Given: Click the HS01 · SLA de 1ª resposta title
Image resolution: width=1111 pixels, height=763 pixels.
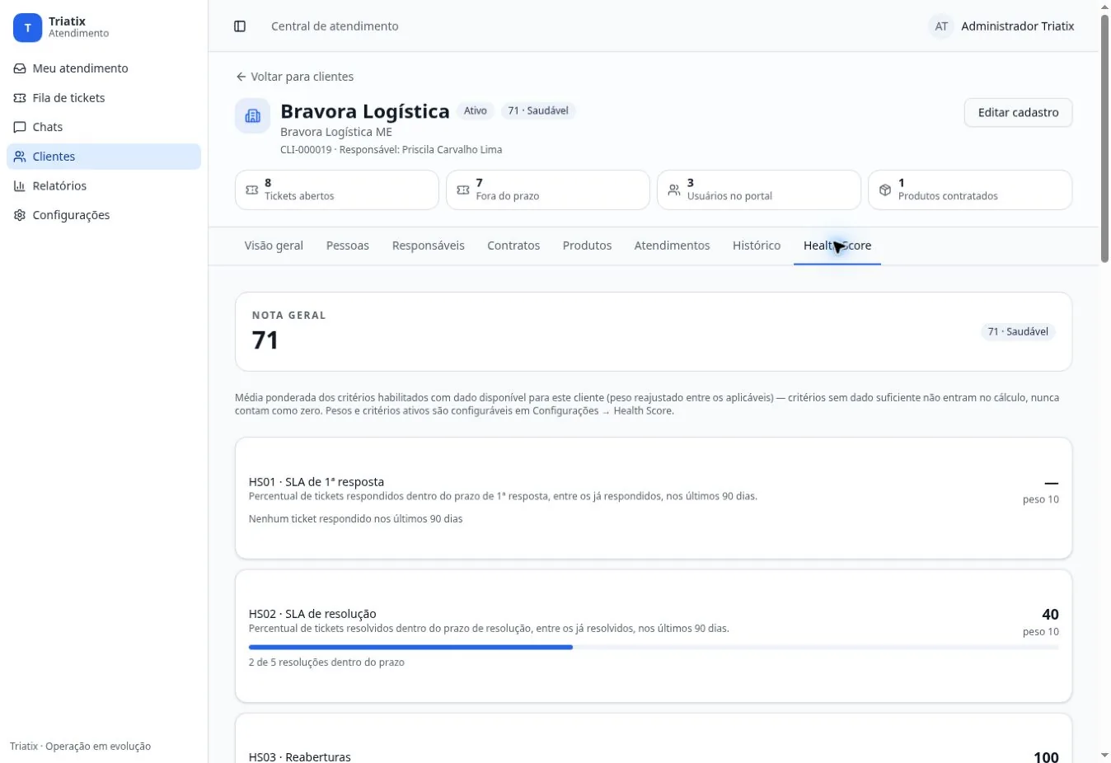Looking at the screenshot, I should pyautogui.click(x=316, y=482).
